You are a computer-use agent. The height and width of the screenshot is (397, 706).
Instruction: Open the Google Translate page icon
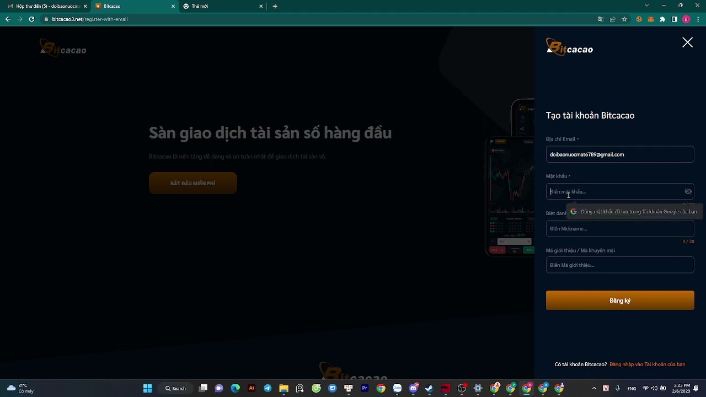pyautogui.click(x=601, y=19)
